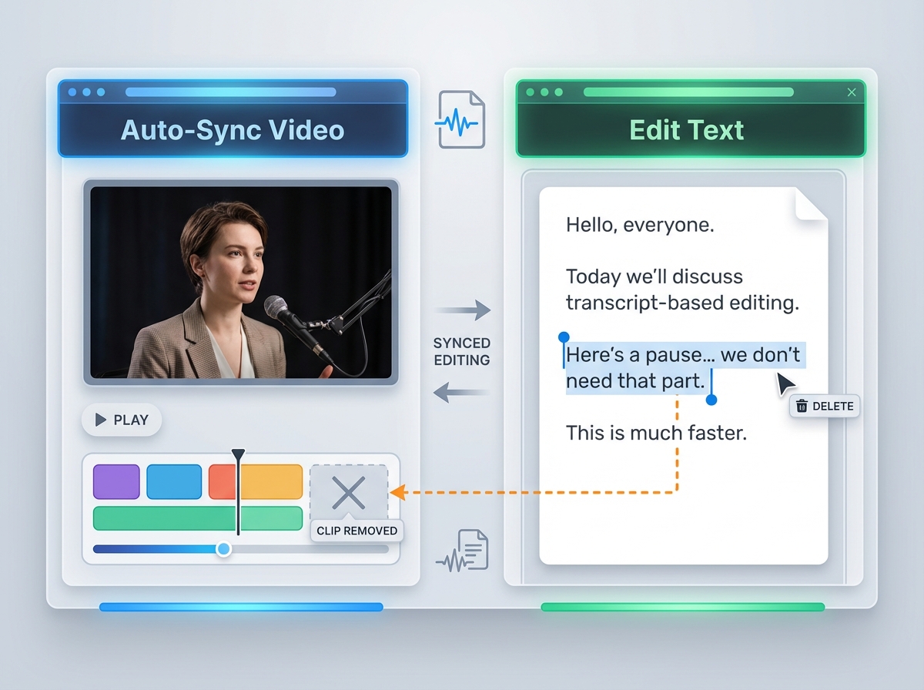
Task: Select the yellow timeline clip
Action: pos(273,482)
